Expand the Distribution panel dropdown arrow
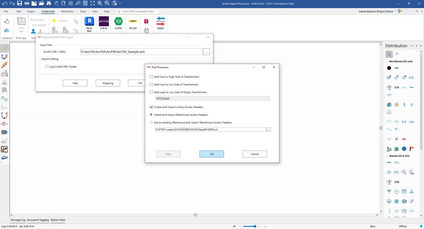424x229 pixels. click(x=412, y=46)
